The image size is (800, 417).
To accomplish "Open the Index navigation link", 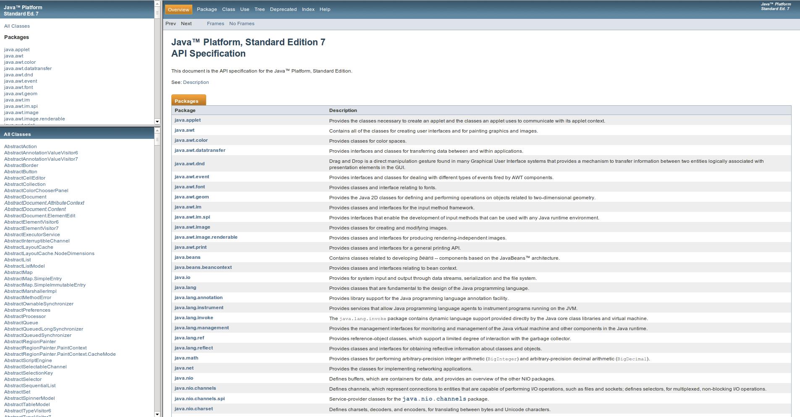I will [308, 9].
